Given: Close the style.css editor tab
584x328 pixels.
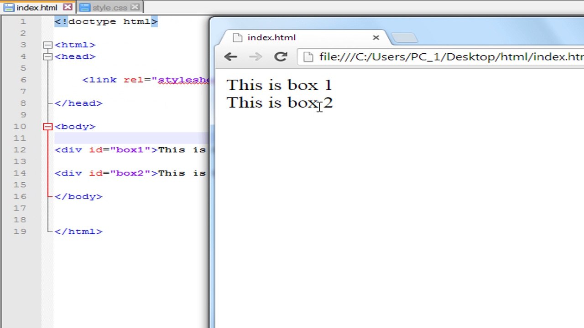Looking at the screenshot, I should (x=135, y=7).
